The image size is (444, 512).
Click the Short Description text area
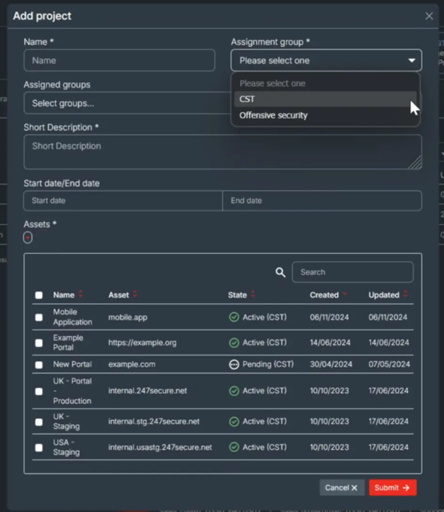tap(223, 152)
